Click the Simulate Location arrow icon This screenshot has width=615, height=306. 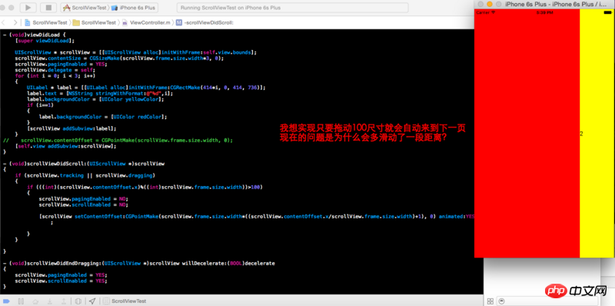[91, 301]
